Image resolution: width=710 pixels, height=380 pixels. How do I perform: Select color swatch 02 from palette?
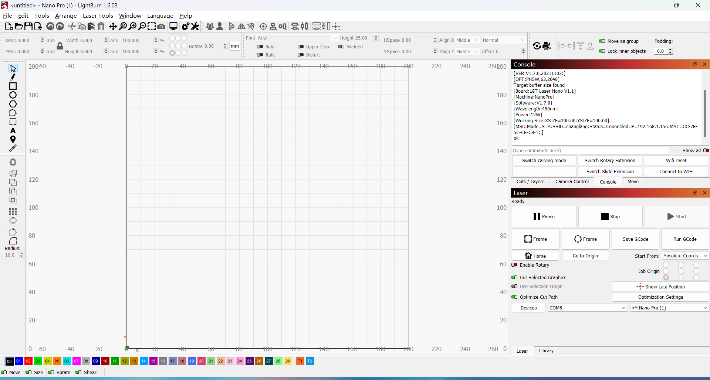coord(28,361)
